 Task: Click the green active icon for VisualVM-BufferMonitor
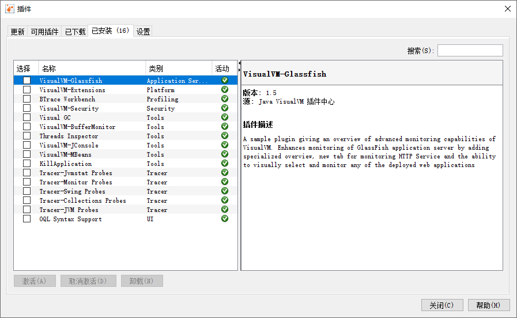(x=225, y=127)
